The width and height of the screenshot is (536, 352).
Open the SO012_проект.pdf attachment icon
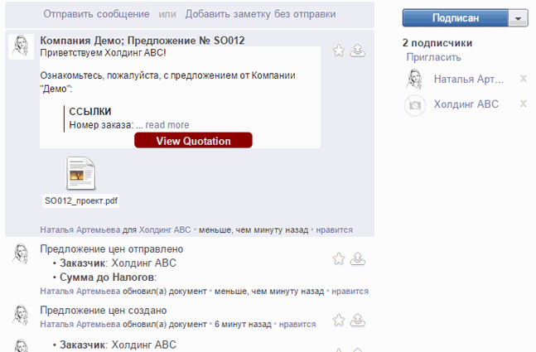(81, 173)
